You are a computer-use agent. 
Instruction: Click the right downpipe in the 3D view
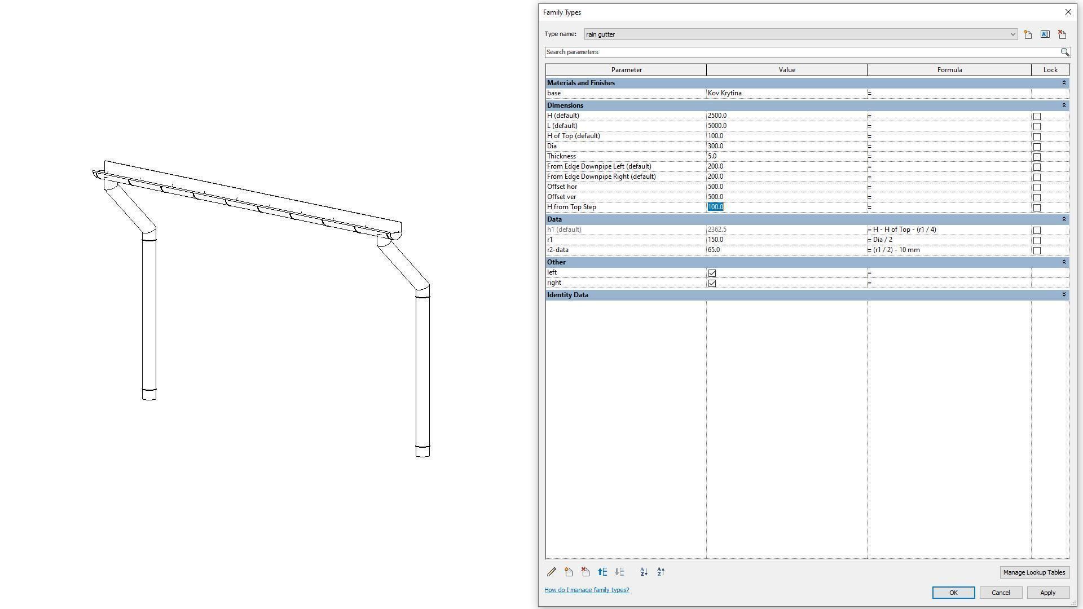[x=422, y=372]
